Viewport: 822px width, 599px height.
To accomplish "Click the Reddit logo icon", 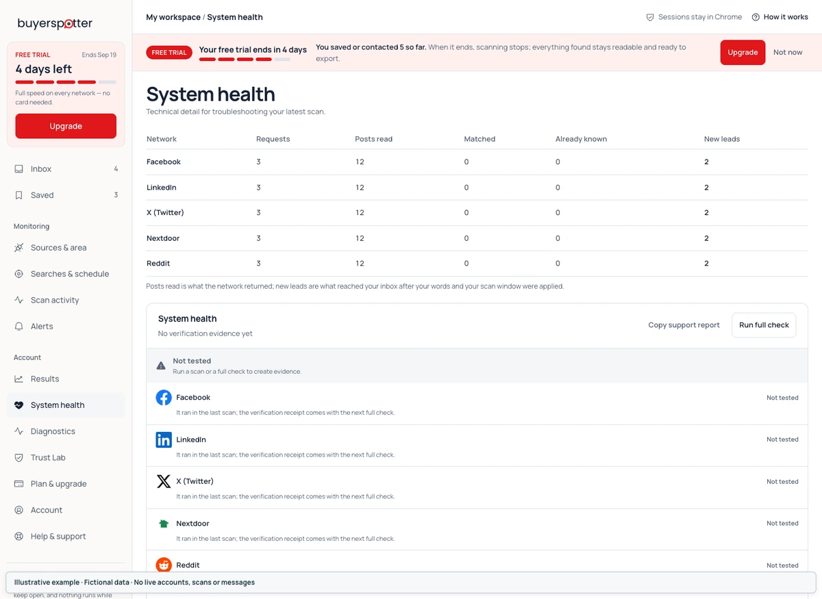I will [164, 565].
